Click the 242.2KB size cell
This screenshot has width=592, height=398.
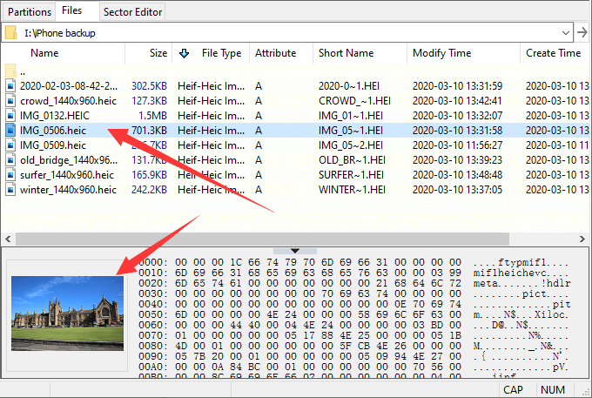(x=149, y=190)
